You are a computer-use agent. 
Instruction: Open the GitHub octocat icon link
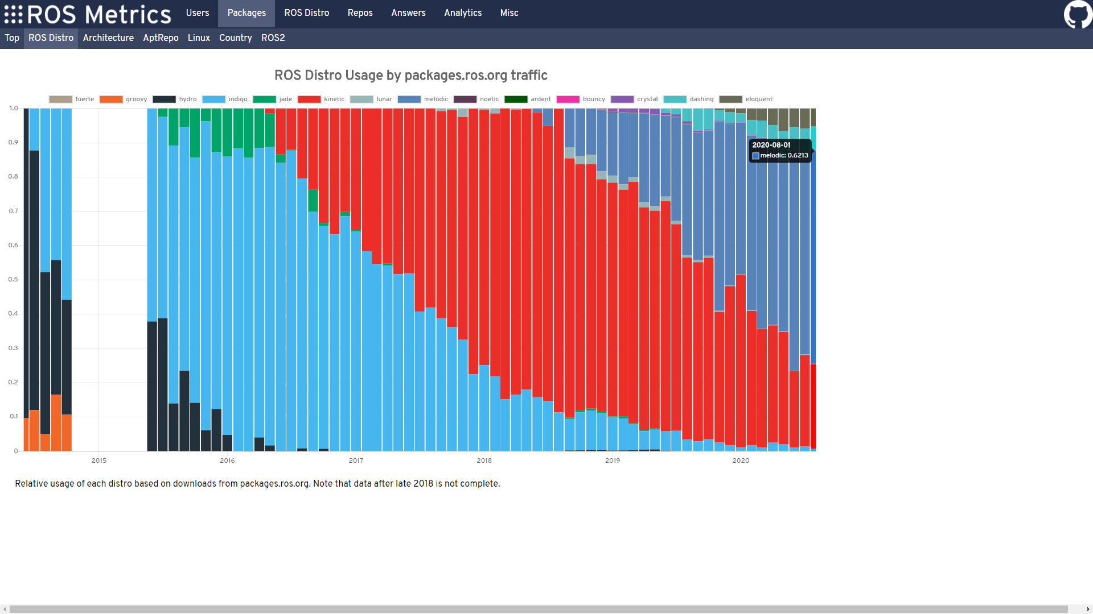click(1078, 14)
